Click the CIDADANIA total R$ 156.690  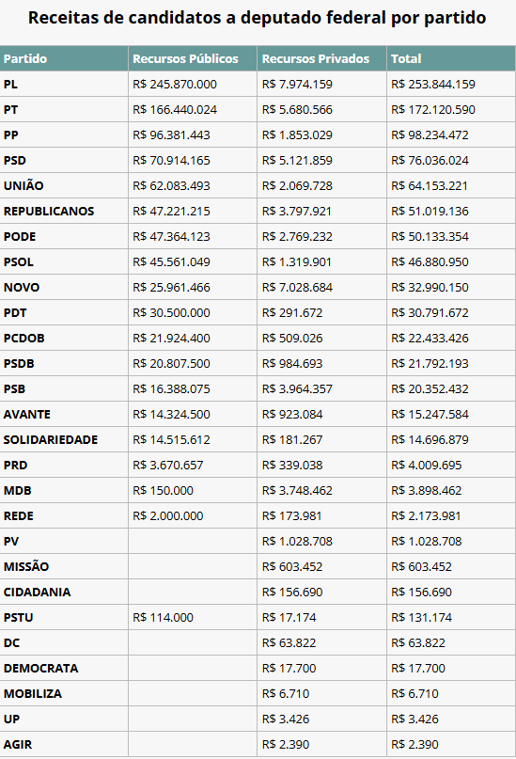point(421,592)
